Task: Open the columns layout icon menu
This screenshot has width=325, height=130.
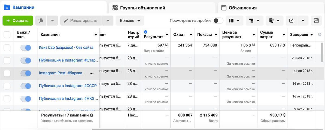Action: point(234,21)
